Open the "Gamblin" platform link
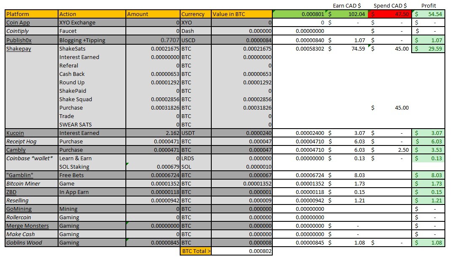 (20, 175)
